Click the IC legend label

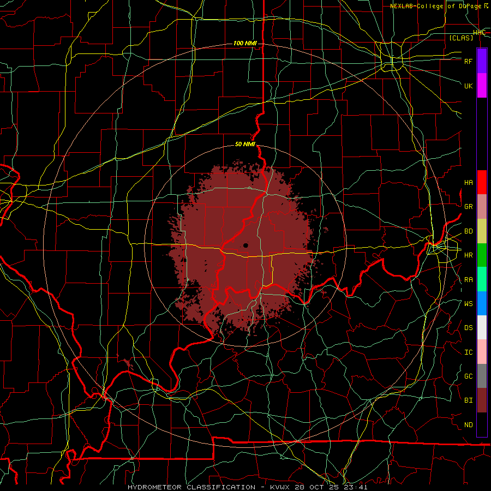coord(468,352)
